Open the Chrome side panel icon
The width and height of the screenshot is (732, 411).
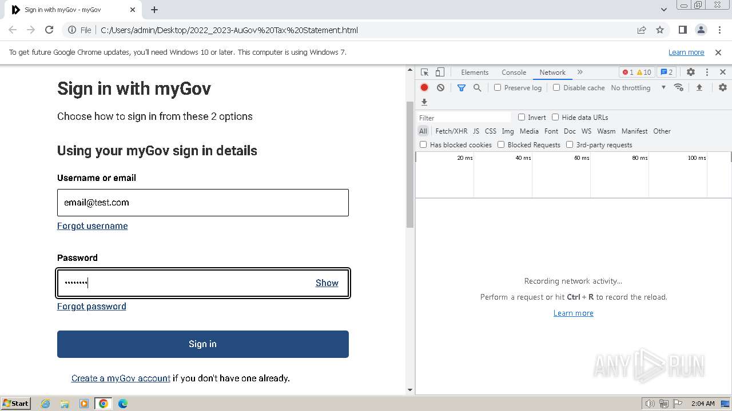tap(683, 30)
